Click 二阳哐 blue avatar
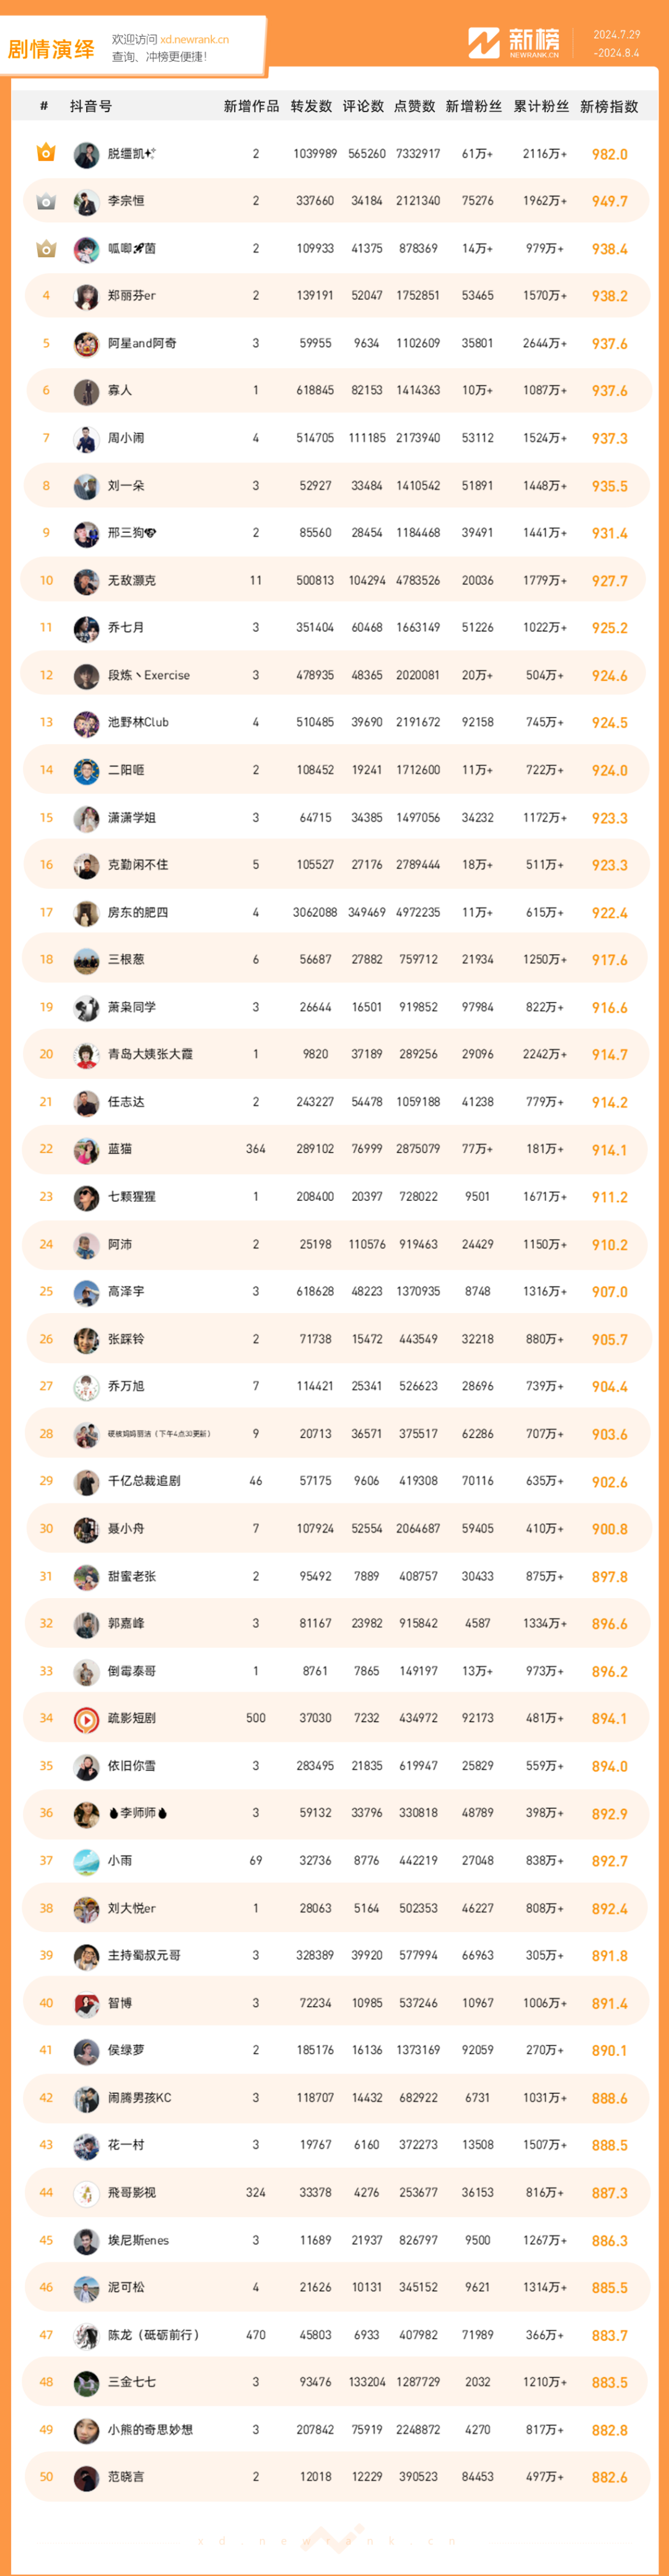Screen dimensions: 669x2576 (x=86, y=771)
